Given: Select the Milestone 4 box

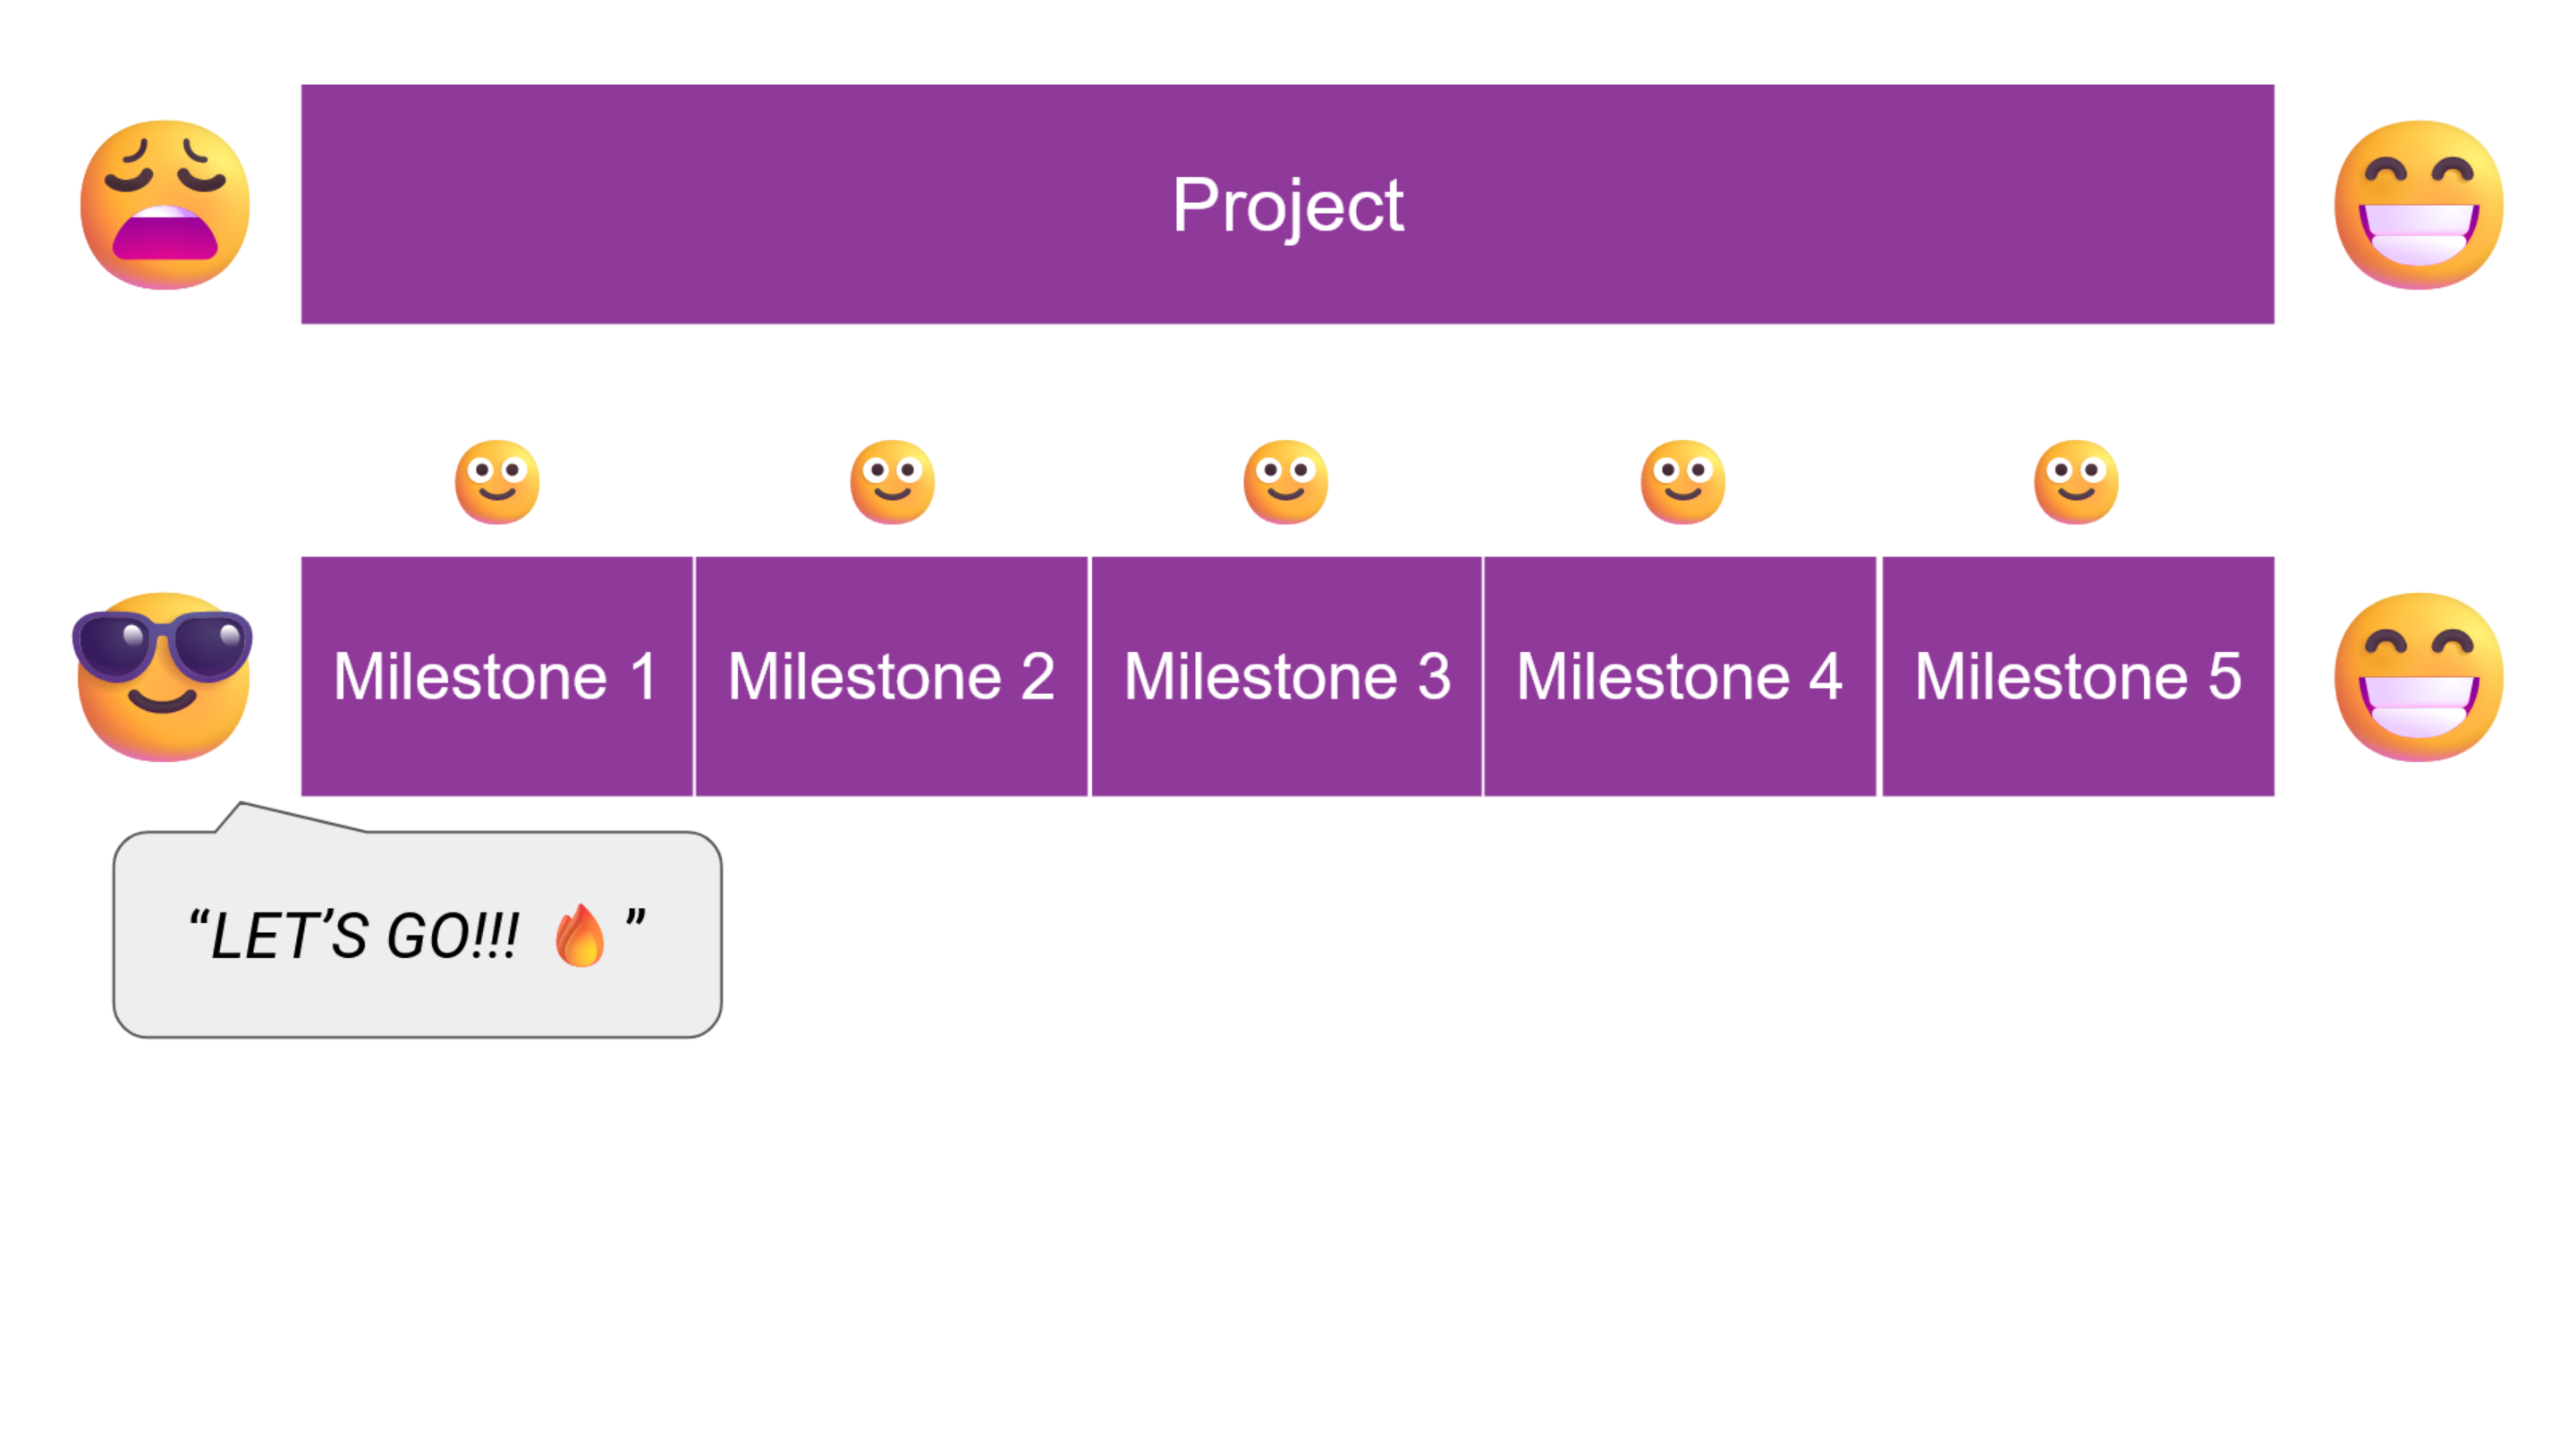Looking at the screenshot, I should click(1680, 676).
